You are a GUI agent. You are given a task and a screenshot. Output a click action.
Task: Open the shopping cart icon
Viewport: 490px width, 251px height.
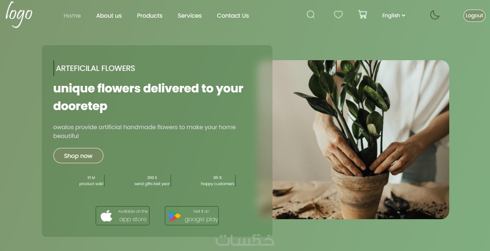(x=362, y=15)
